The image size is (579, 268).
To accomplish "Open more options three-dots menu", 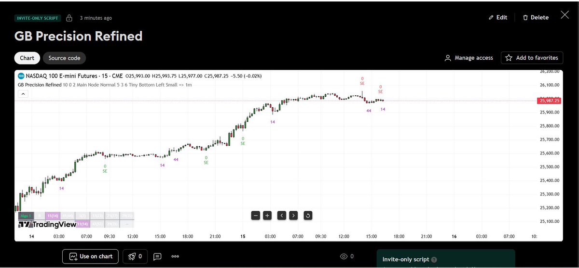I will tap(175, 256).
